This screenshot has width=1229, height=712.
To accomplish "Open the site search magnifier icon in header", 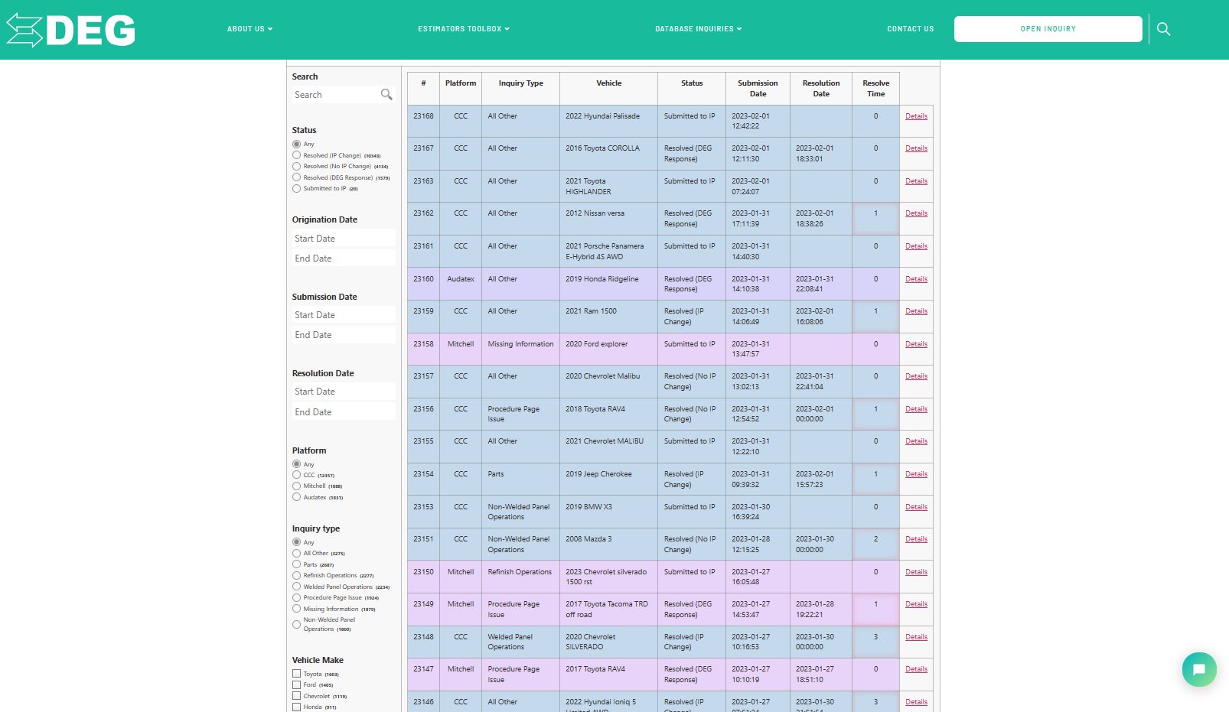I will point(1163,29).
